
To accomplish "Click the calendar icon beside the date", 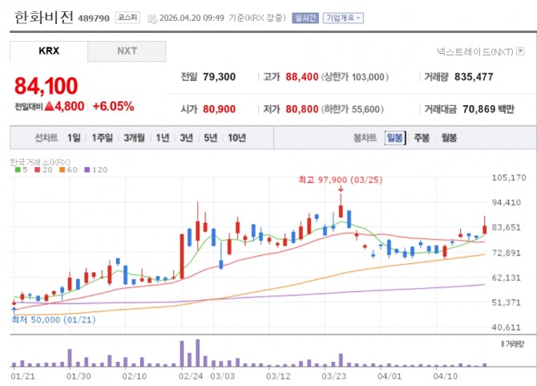I will click(x=152, y=18).
